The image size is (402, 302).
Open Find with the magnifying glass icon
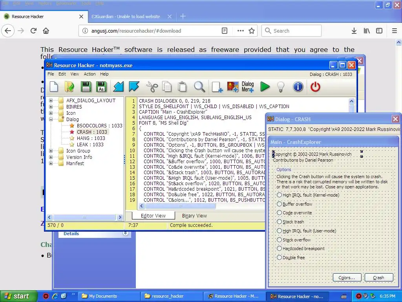pos(199,87)
